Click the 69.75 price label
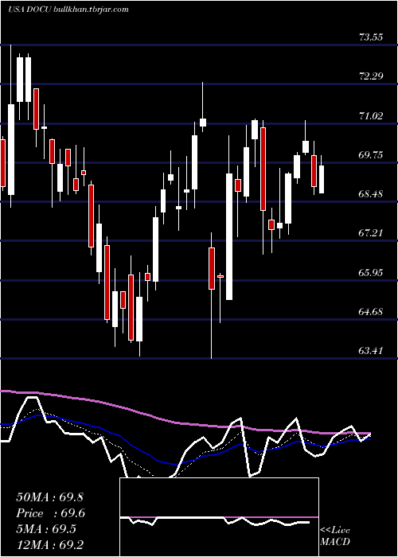Image resolution: width=398 pixels, height=557 pixels. (x=371, y=155)
